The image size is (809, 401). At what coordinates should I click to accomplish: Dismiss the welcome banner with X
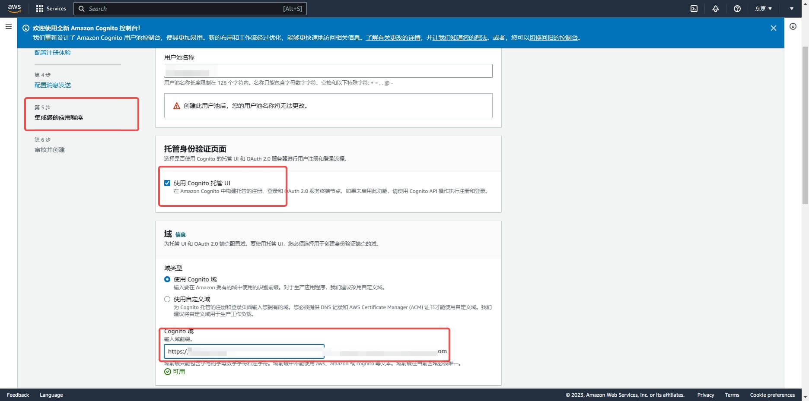[x=773, y=28]
